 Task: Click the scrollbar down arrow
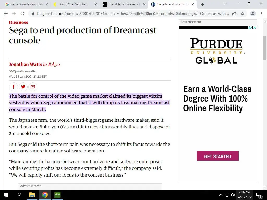[x=265, y=187]
